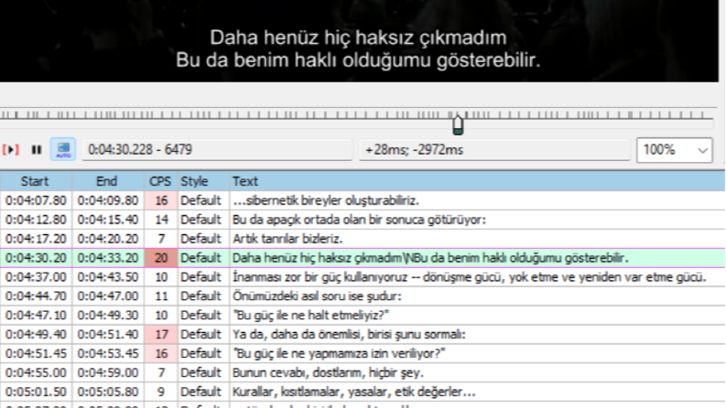Click end time 0:04:20.20
This screenshot has height=408, width=726.
pyautogui.click(x=108, y=239)
